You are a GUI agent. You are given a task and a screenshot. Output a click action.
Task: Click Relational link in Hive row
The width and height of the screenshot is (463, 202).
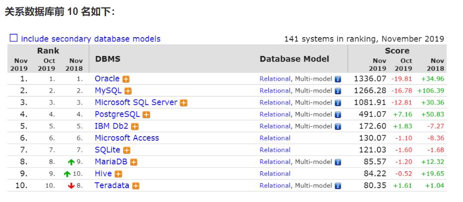(275, 174)
